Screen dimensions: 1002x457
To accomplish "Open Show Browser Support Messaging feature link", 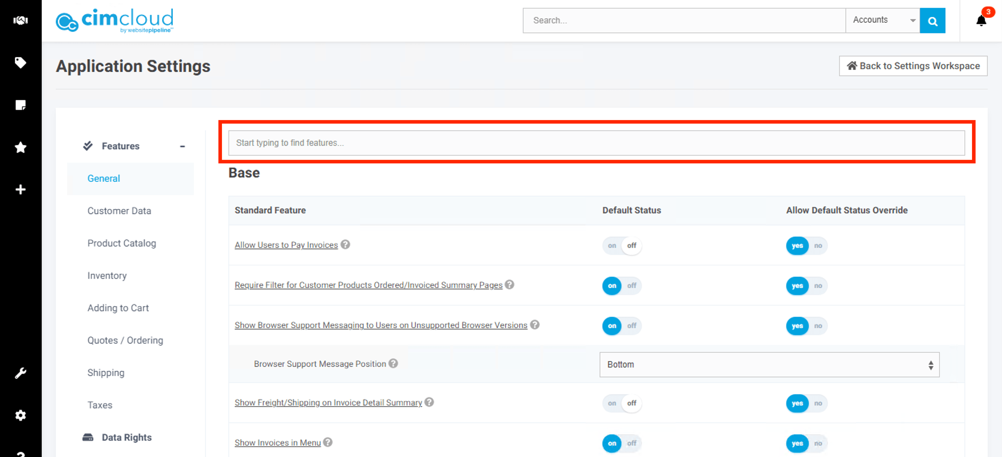I will click(x=381, y=325).
